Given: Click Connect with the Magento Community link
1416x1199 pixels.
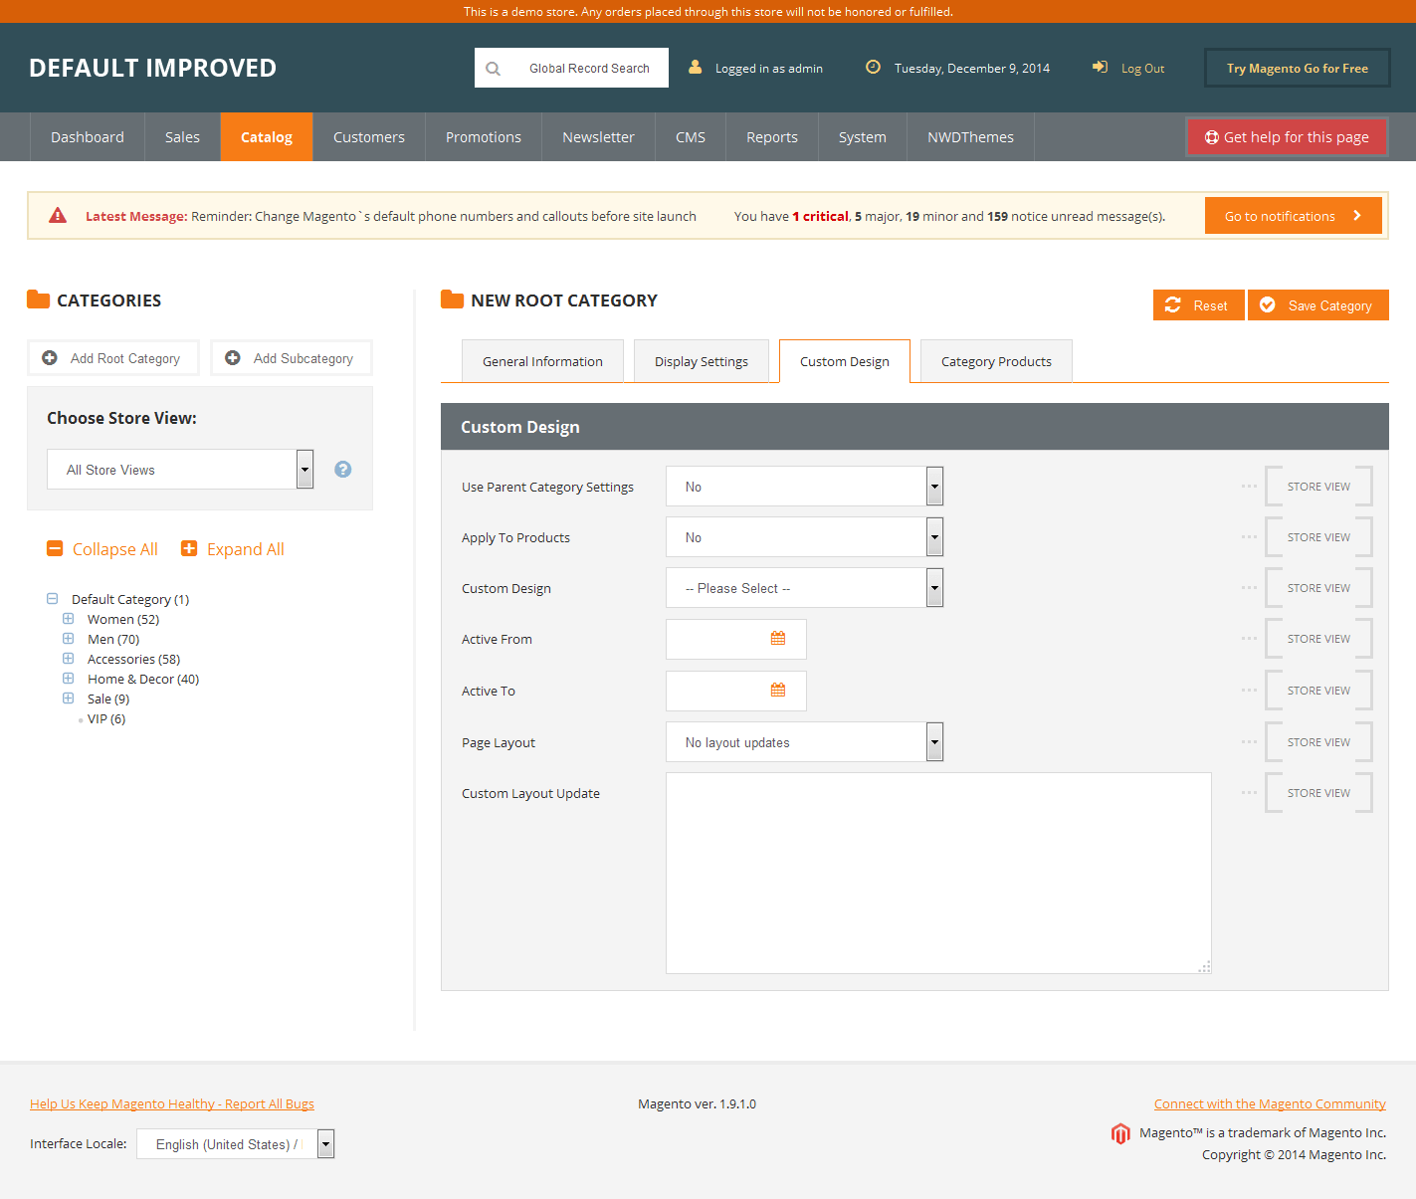Looking at the screenshot, I should 1270,1103.
